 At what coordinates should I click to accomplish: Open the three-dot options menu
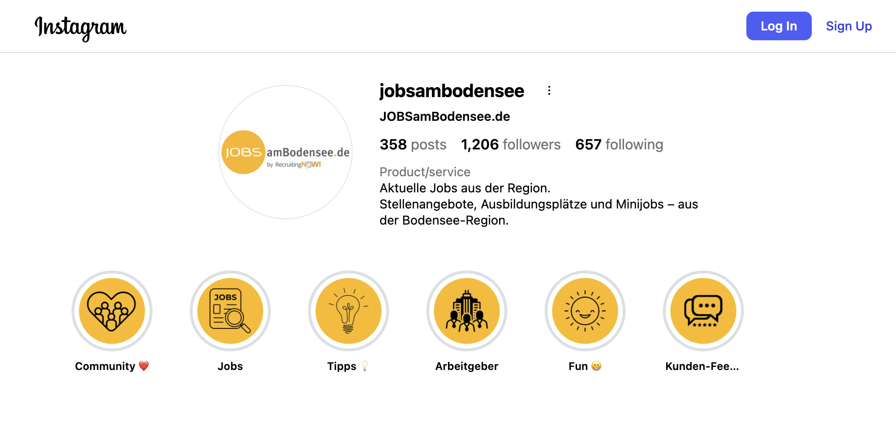pos(549,91)
